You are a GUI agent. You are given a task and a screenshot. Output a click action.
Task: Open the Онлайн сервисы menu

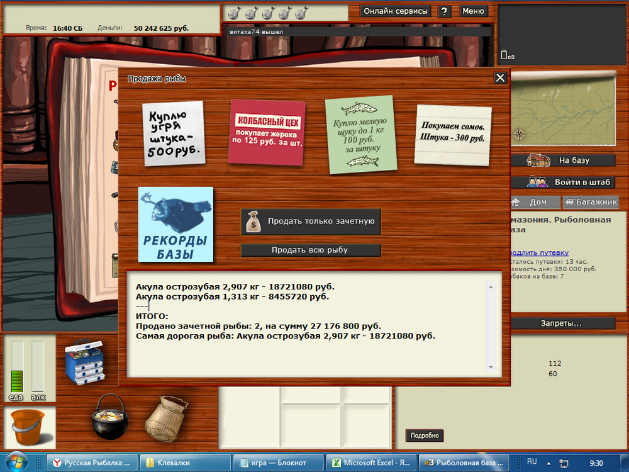(x=396, y=11)
